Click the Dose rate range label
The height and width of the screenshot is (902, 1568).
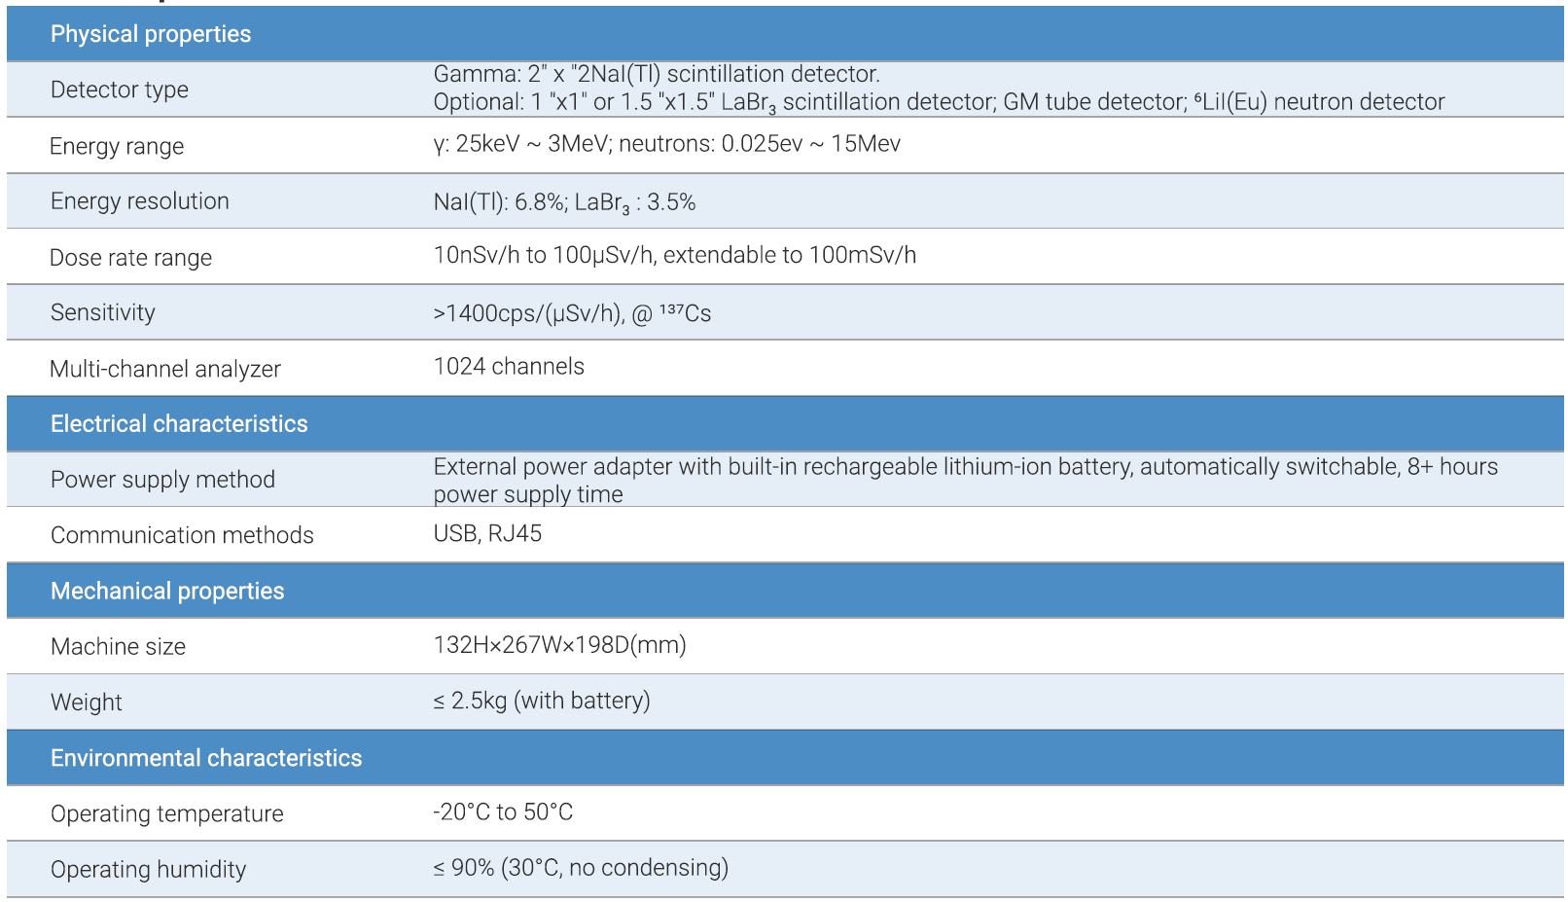(x=131, y=258)
